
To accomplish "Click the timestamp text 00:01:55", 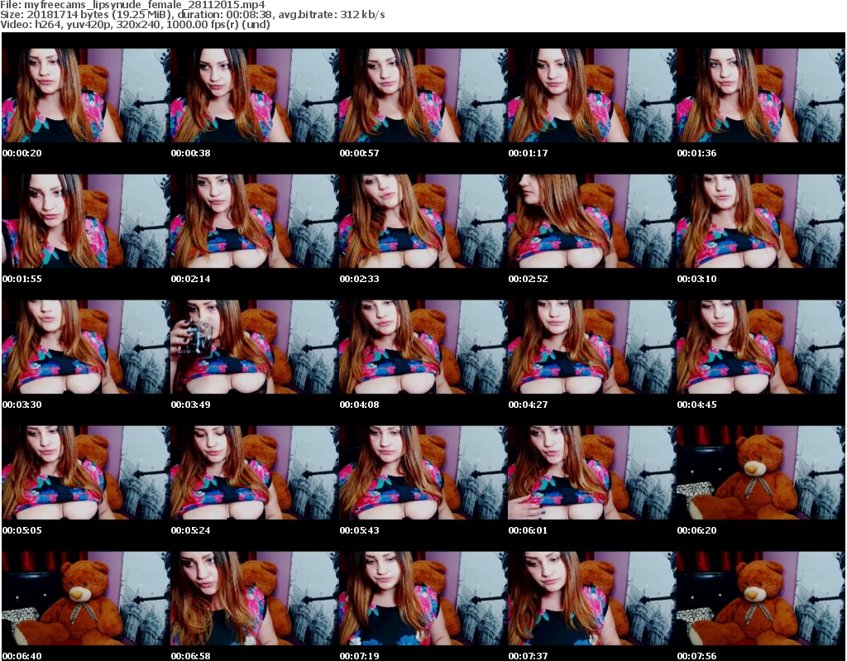I will (x=22, y=279).
